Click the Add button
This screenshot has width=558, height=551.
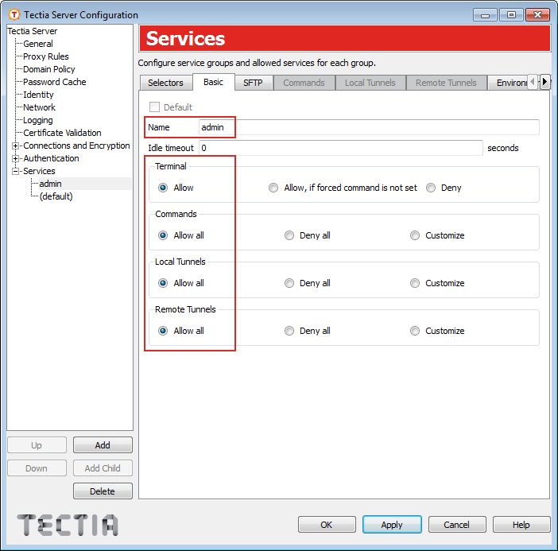coord(103,445)
